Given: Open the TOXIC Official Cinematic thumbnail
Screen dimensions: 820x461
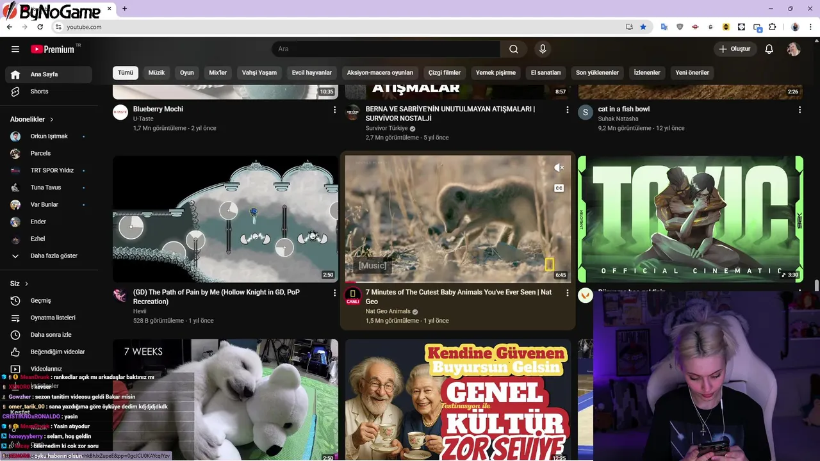Looking at the screenshot, I should 691,219.
